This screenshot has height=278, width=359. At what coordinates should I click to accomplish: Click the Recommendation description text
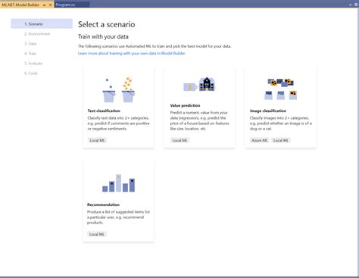coord(118,217)
